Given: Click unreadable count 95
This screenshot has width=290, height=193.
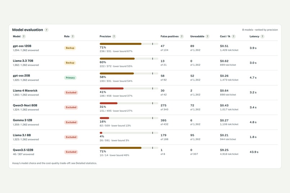Looking at the screenshot, I should 192,135.
